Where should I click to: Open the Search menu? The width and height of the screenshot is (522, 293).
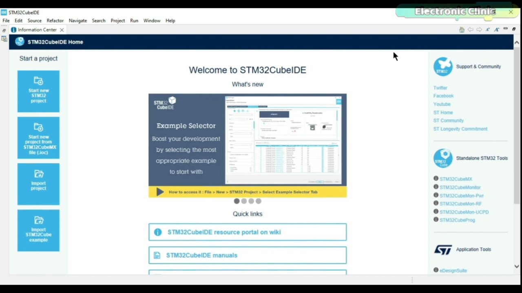pos(99,20)
